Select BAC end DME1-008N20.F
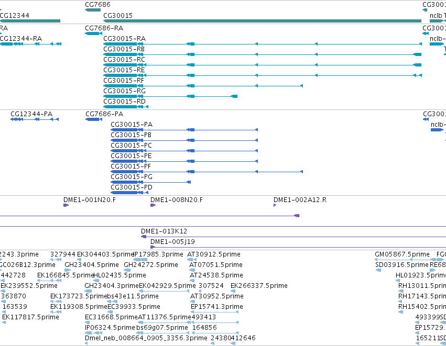The width and height of the screenshot is (446, 346). coord(176,200)
